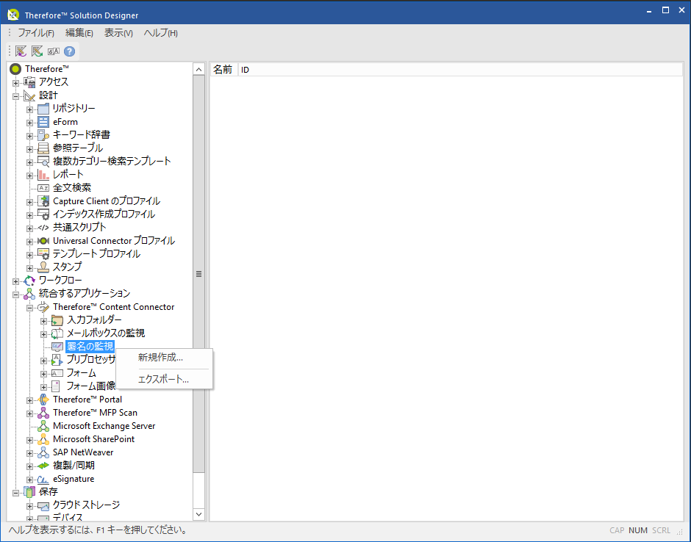This screenshot has height=542, width=691.
Task: Click the 参照テーブル icon
Action: (43, 148)
